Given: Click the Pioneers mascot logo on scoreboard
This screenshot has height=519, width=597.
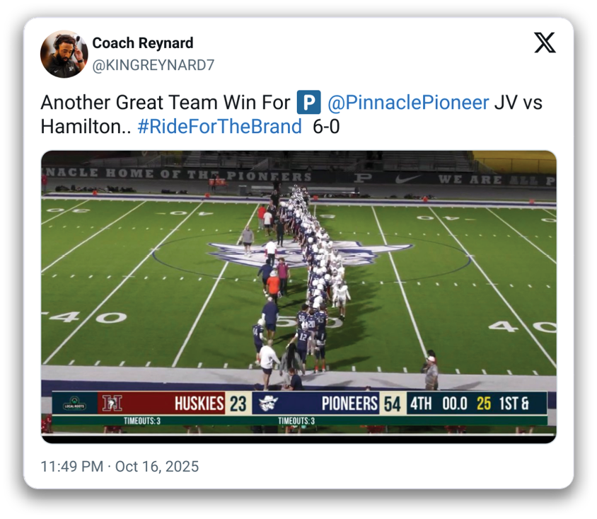Looking at the screenshot, I should pos(268,403).
